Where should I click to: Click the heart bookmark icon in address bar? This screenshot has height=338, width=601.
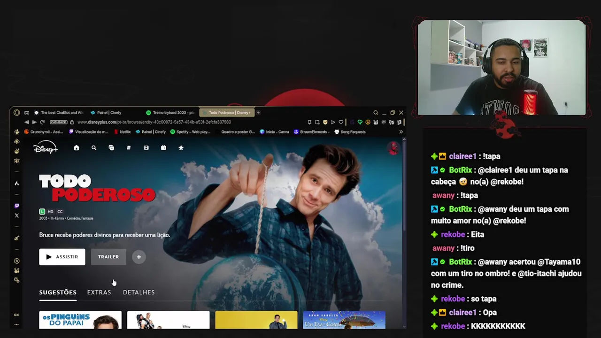tap(341, 122)
